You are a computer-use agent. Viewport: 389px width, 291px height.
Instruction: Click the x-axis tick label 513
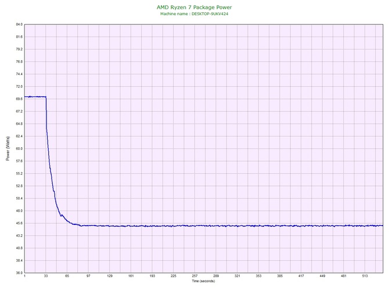tap(365, 276)
